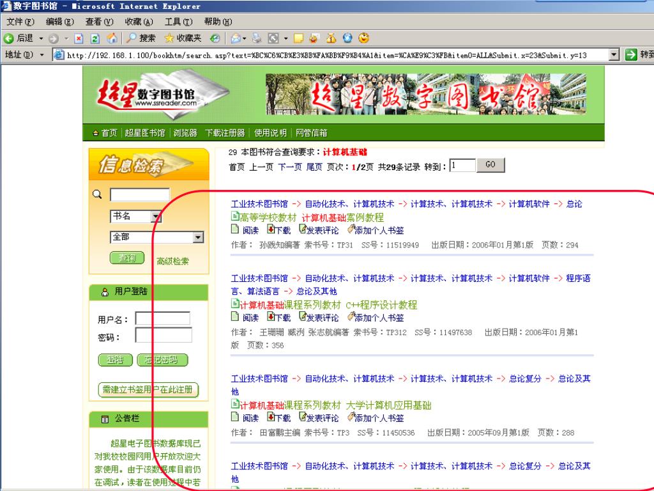
Task: Open the Back button history arrow
Action: click(x=41, y=39)
